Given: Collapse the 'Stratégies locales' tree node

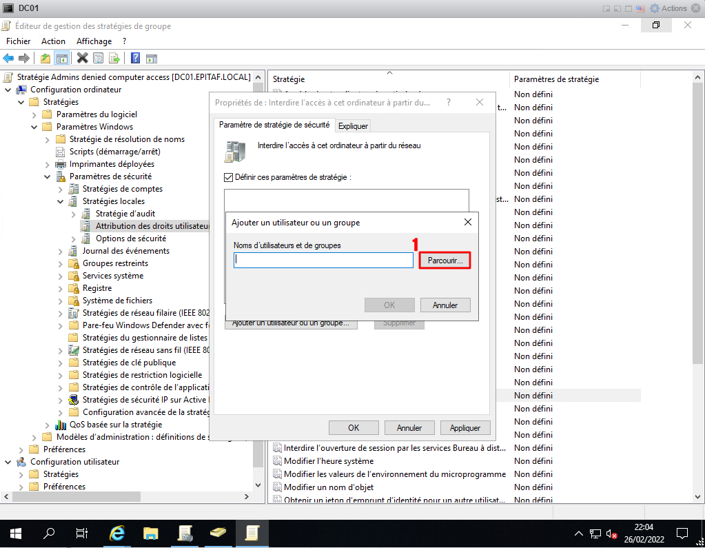Looking at the screenshot, I should 60,201.
